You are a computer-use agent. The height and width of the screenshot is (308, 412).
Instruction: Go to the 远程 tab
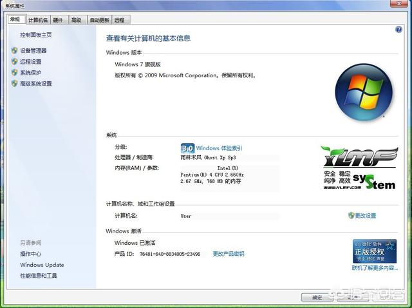coord(120,20)
